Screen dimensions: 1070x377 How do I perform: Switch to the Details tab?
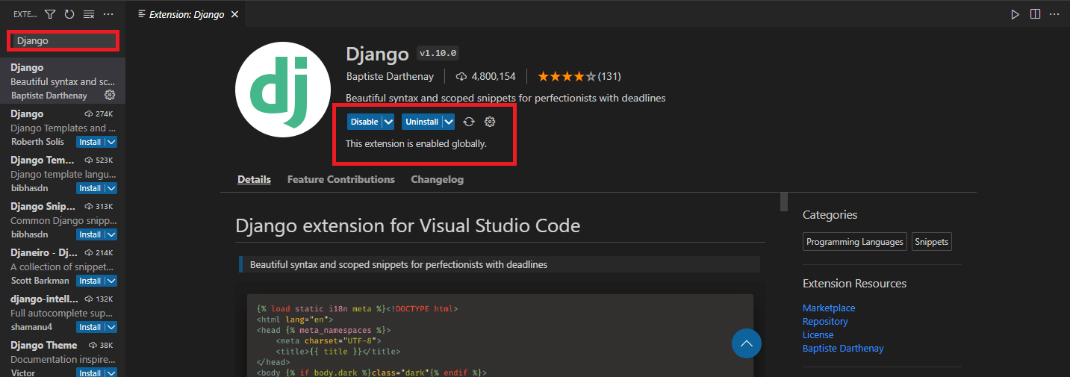pyautogui.click(x=254, y=179)
